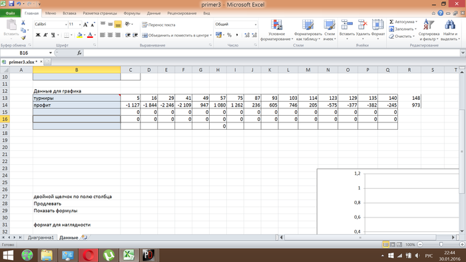Viewport: 466px width, 262px height.
Task: Click Merge and Center (Объединить и поместить в центре)
Action: coord(176,35)
